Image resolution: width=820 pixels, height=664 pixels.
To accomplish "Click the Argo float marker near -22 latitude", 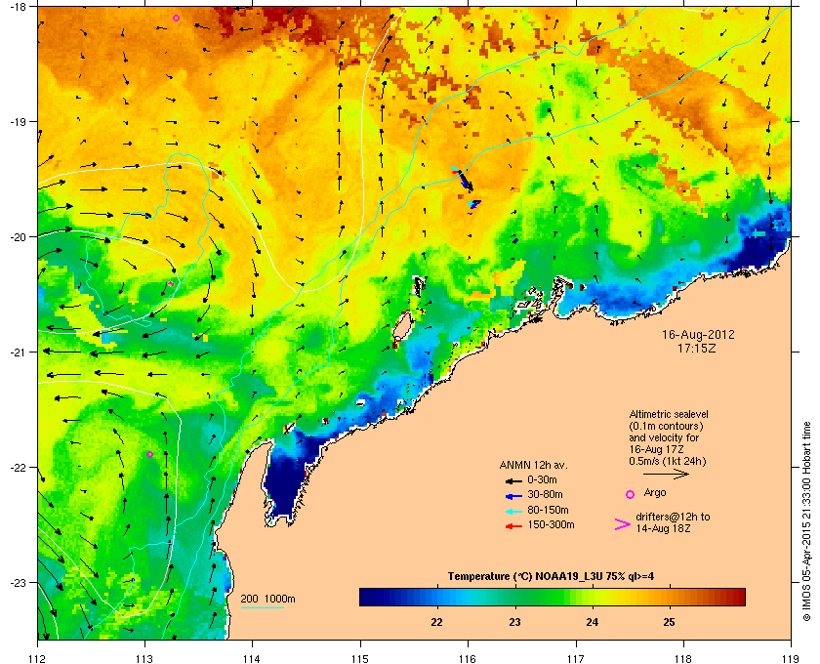I will (x=149, y=454).
